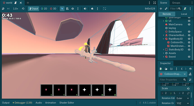Click the suspend game icon in the toolbar

click(3, 9)
